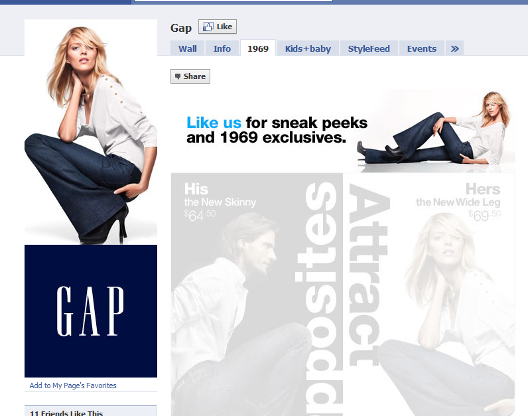Screen dimensions: 528x416
Task: Expand more tabs with double-arrow chevron
Action: click(454, 48)
